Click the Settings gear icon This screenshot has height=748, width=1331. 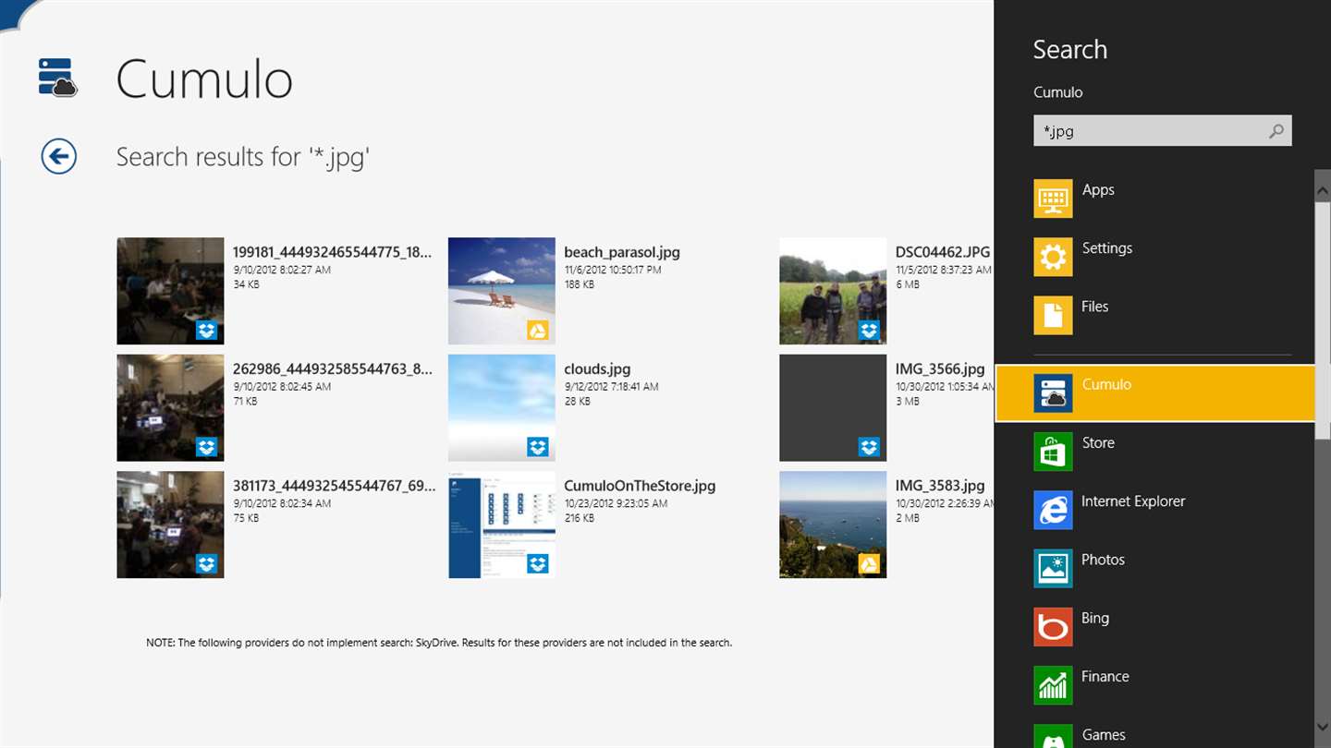pos(1053,257)
